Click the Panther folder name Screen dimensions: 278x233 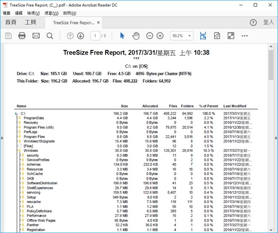[x=33, y=225]
